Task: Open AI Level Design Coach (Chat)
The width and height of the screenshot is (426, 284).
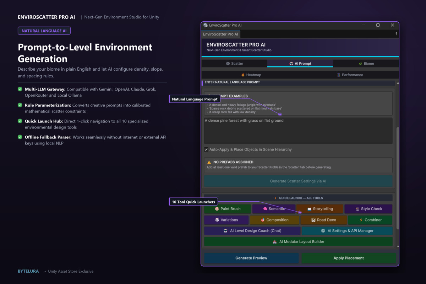Action: (252, 231)
